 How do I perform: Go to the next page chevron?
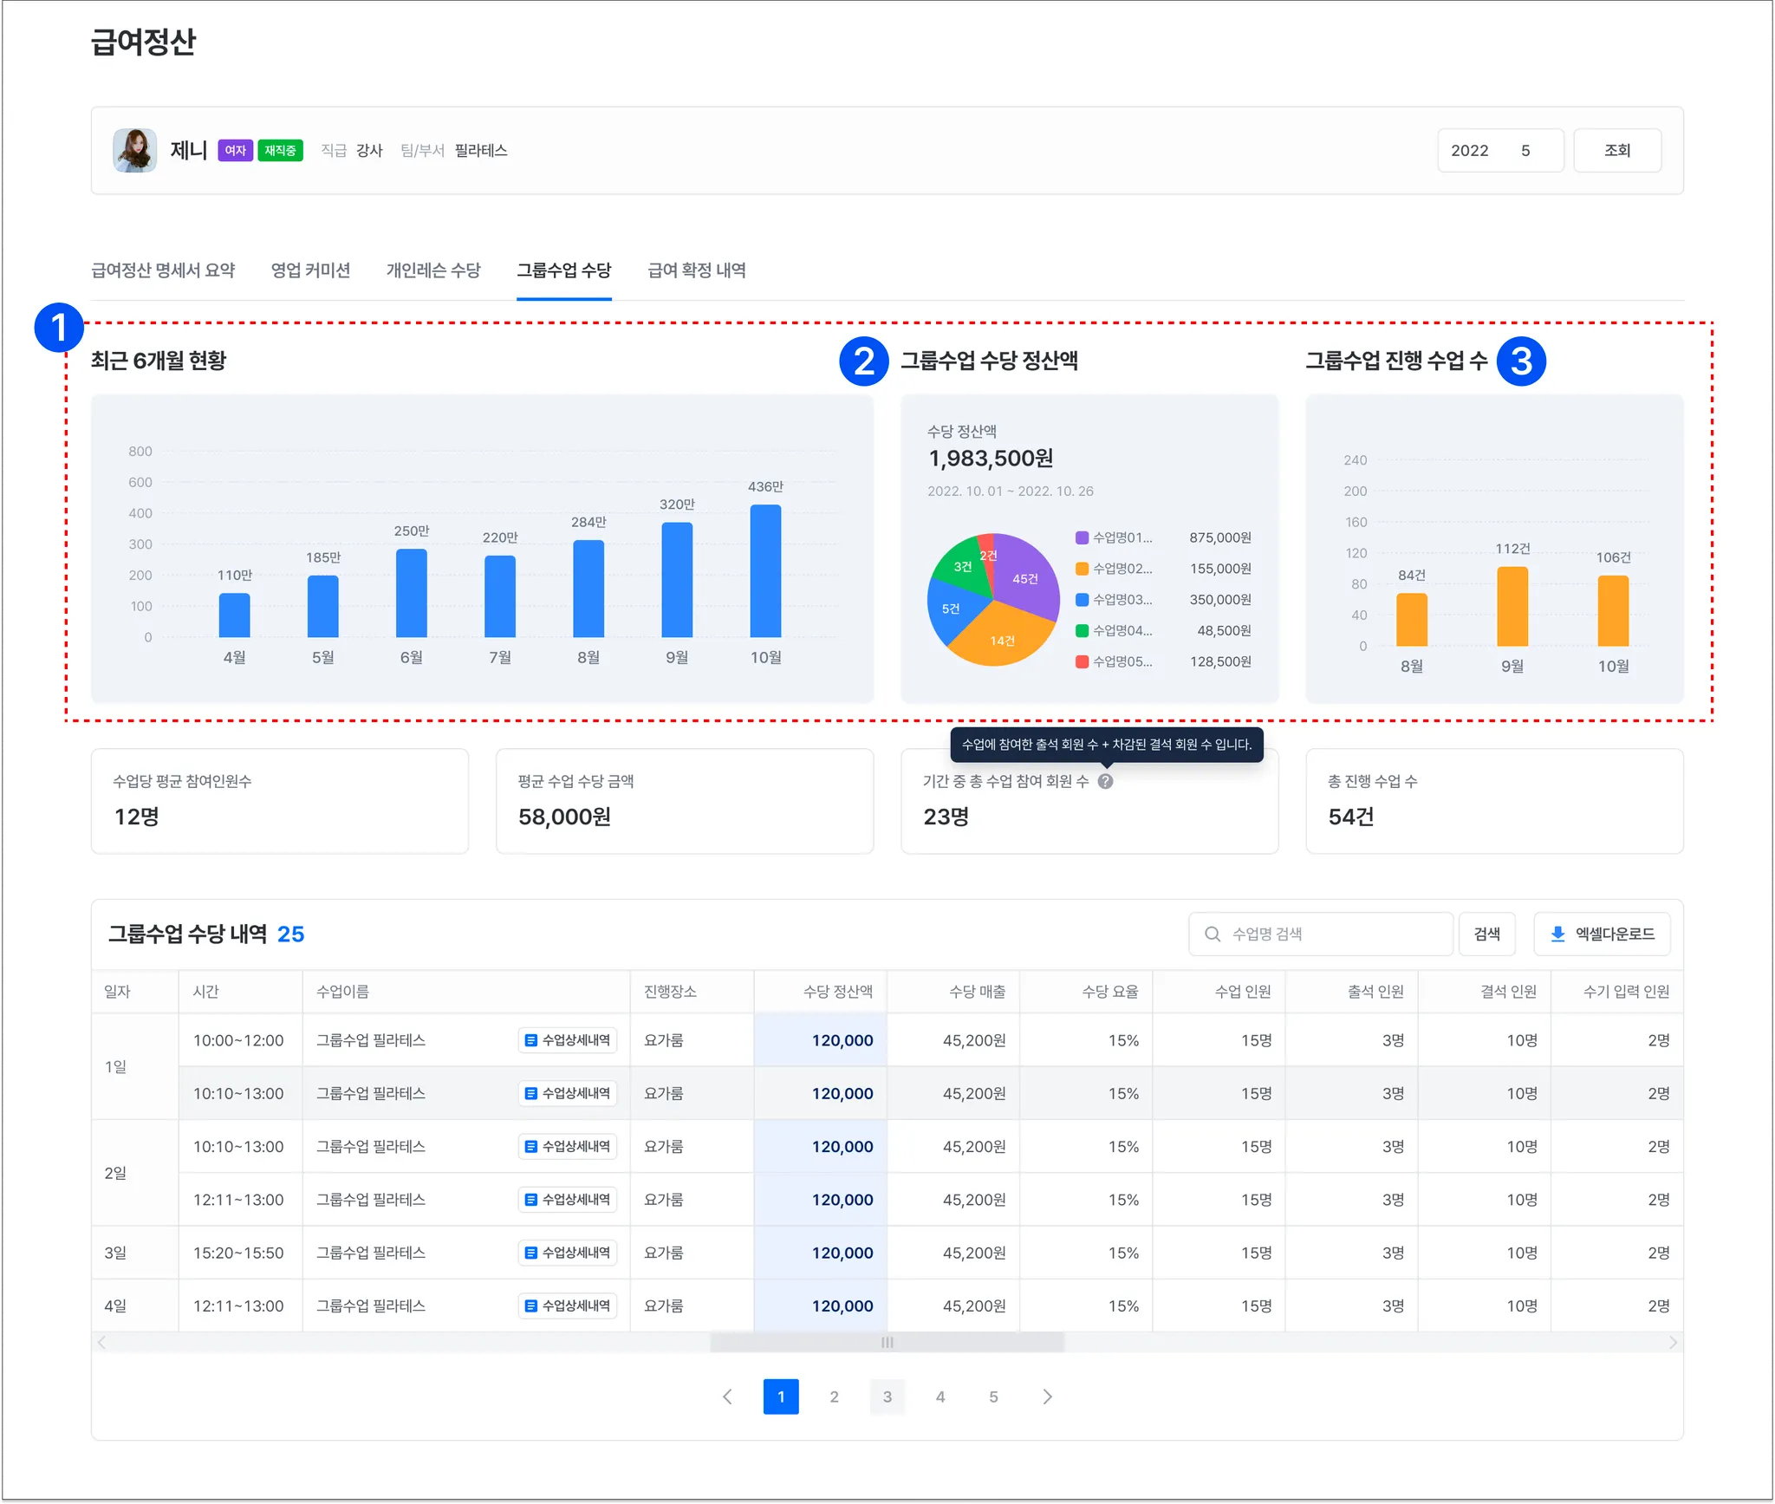pos(1047,1397)
